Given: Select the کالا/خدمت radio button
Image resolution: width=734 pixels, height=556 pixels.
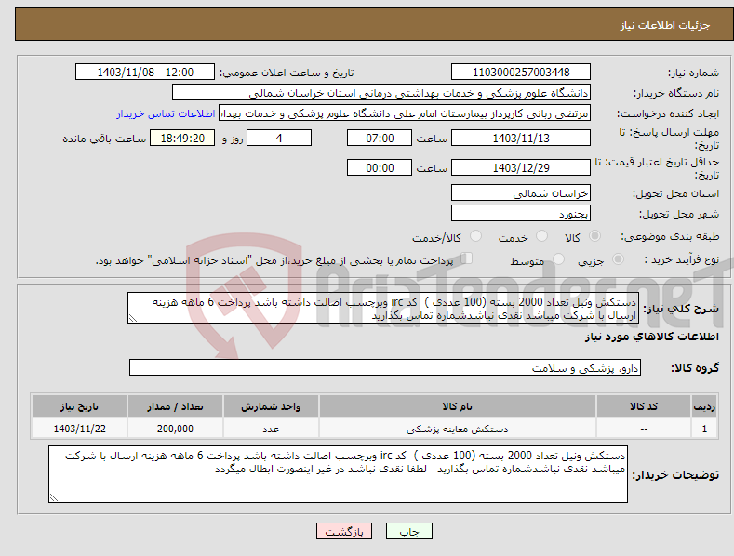Looking at the screenshot, I should point(475,236).
